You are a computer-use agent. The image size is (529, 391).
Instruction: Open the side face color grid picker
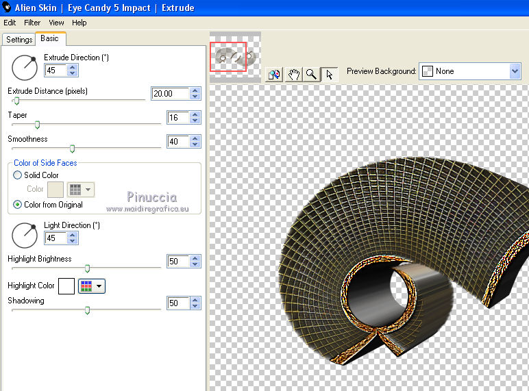click(81, 190)
